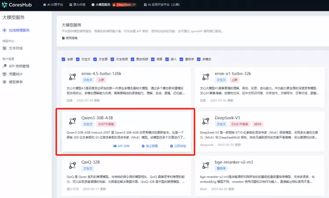The image size is (329, 198).
Task: Open API 文档 link for Qwen3-30B-A3B
Action: pos(121,146)
